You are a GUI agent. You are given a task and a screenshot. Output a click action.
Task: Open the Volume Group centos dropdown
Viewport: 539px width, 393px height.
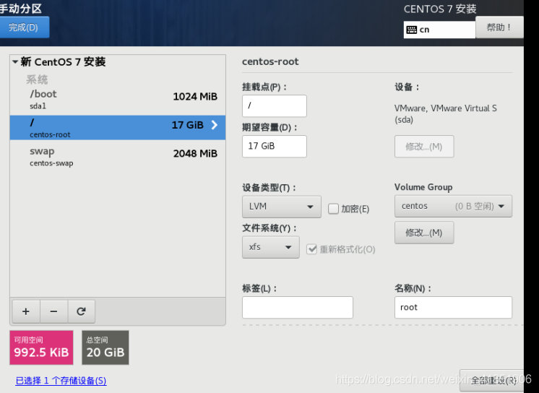coord(453,207)
